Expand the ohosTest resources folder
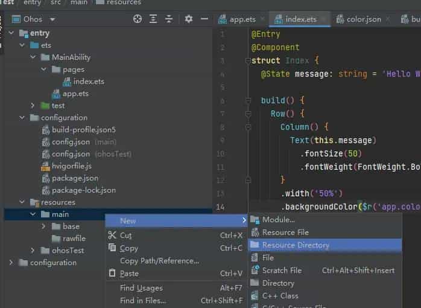The height and width of the screenshot is (308, 421). click(x=34, y=251)
